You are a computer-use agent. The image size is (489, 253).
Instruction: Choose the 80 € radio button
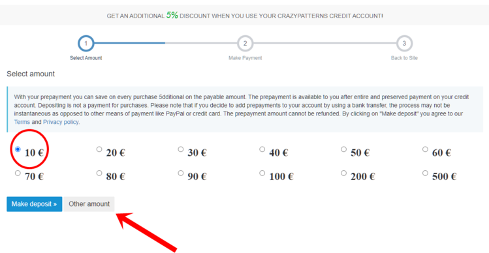tap(99, 173)
